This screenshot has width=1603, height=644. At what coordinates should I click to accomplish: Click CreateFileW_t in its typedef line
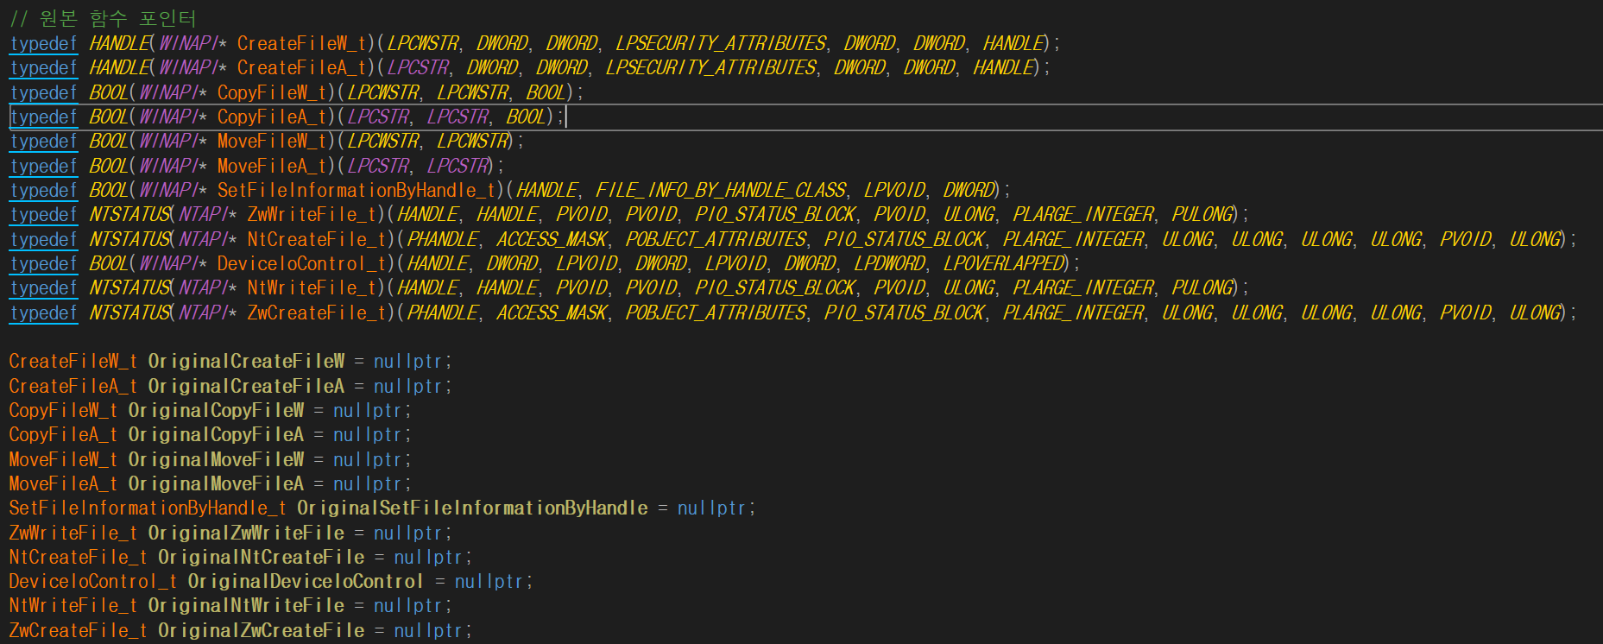pos(302,43)
